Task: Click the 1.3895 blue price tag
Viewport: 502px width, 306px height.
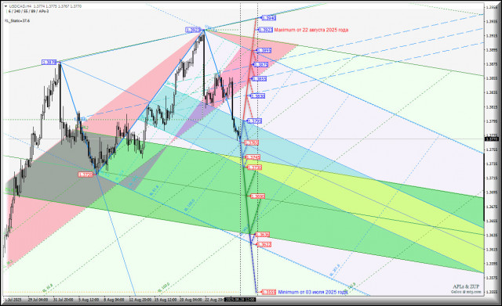Action: pyautogui.click(x=264, y=50)
